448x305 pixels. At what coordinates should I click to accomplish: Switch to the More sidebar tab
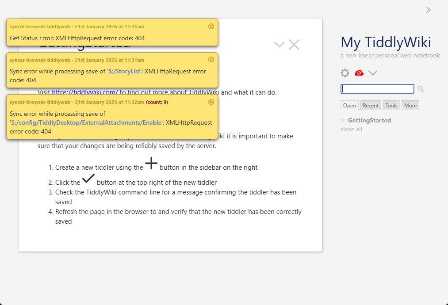tap(410, 105)
